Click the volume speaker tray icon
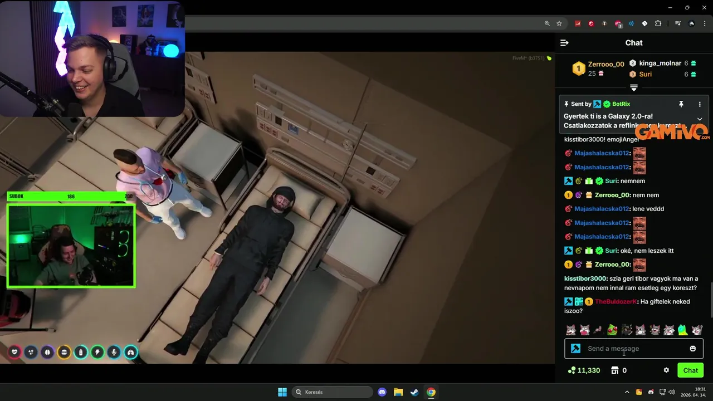The image size is (713, 401). point(672,392)
